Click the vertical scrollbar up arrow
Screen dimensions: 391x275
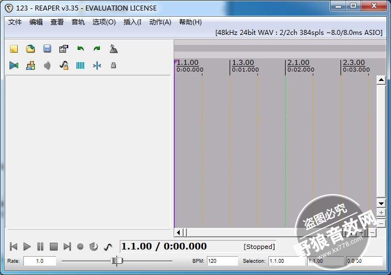pyautogui.click(x=381, y=80)
